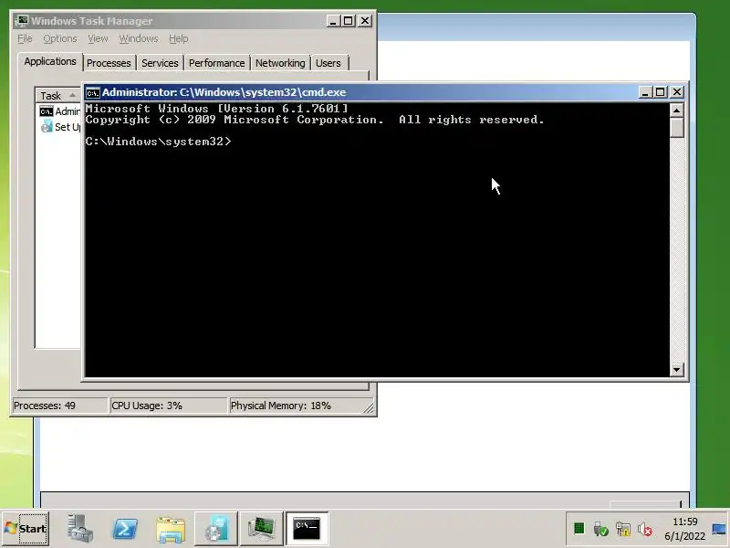
Task: Switch to the Services tab
Action: (160, 63)
